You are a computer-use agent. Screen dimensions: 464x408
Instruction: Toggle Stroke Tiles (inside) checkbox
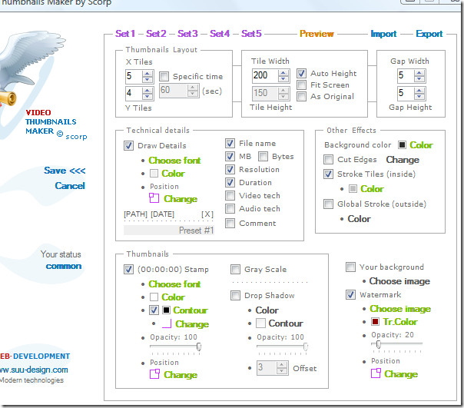328,174
